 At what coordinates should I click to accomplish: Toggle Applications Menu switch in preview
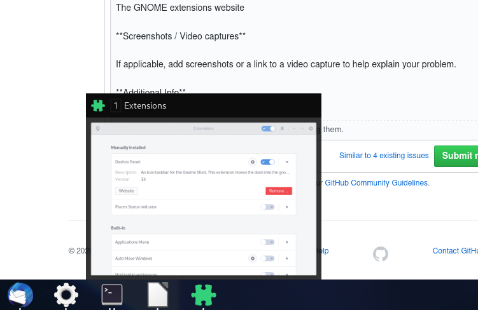[x=268, y=242]
